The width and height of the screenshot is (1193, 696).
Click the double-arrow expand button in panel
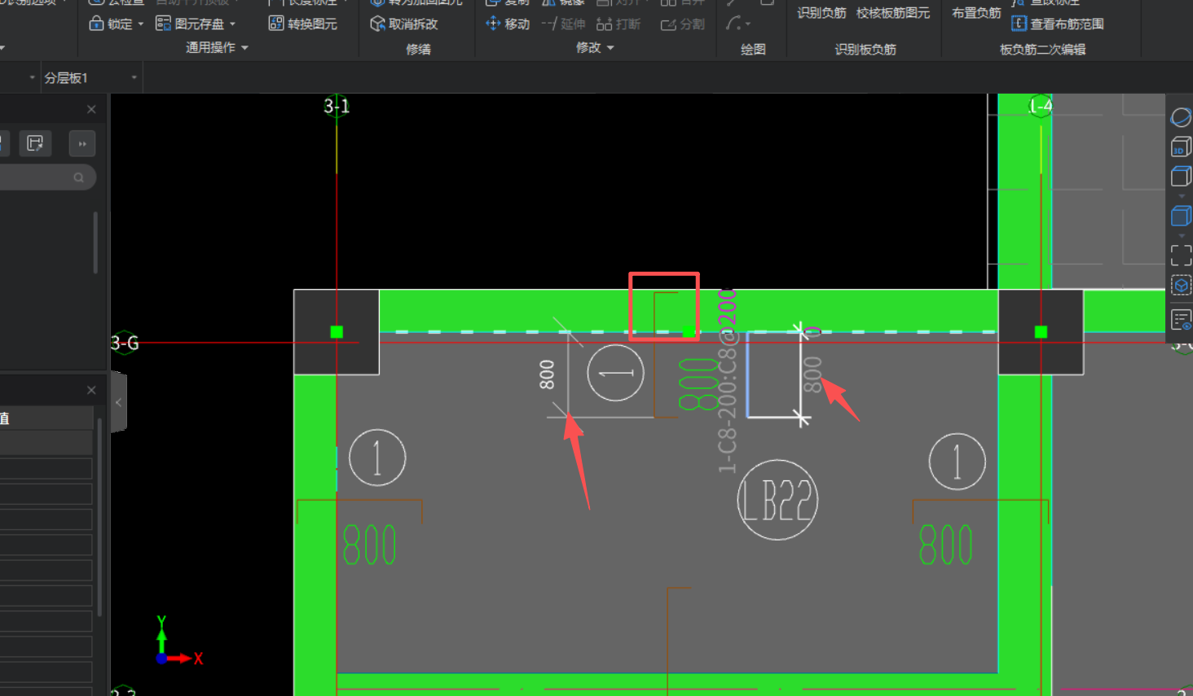tap(81, 143)
